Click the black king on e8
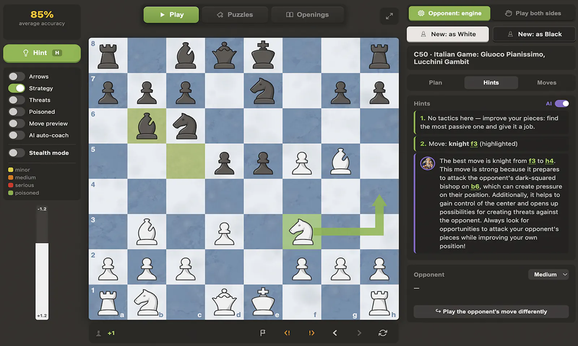Image resolution: width=578 pixels, height=346 pixels. (x=263, y=55)
